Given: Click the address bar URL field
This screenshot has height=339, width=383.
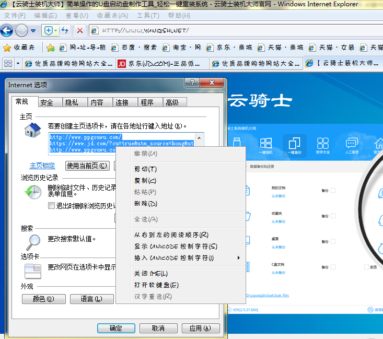Looking at the screenshot, I should 236,30.
